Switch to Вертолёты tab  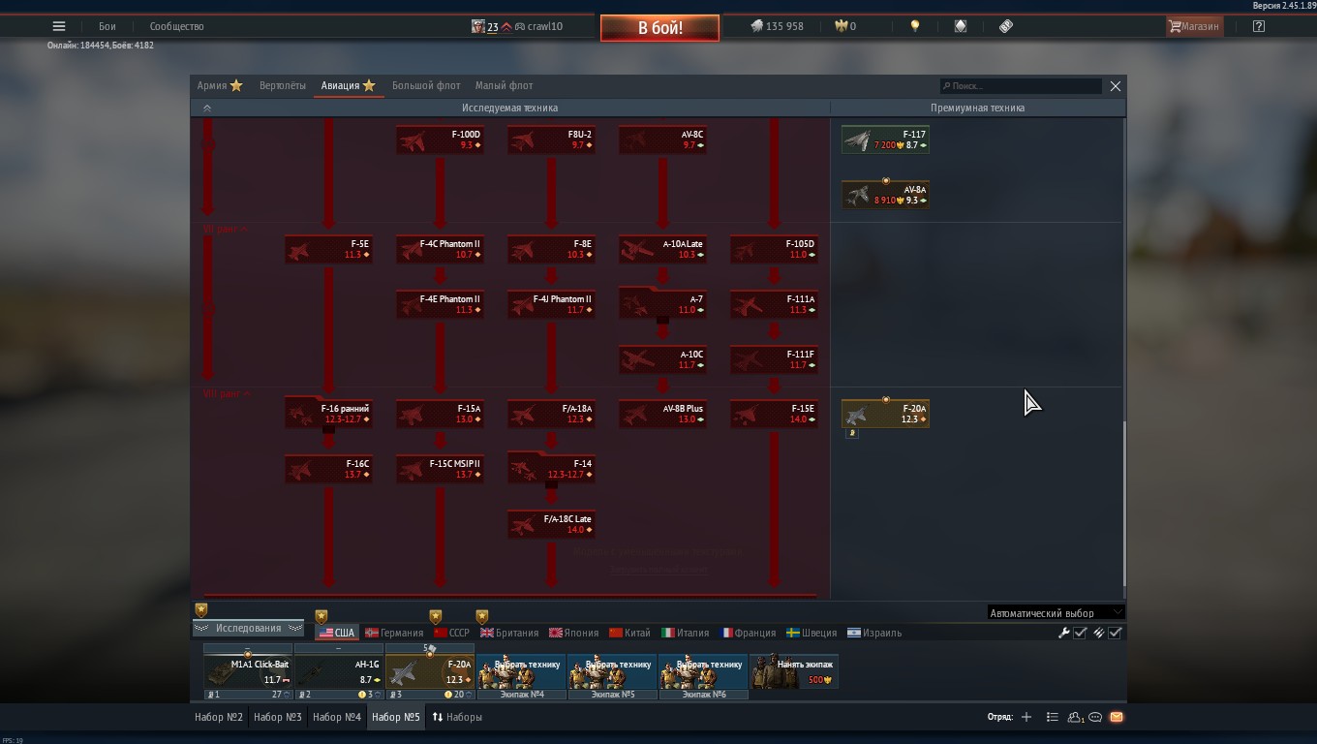point(283,85)
